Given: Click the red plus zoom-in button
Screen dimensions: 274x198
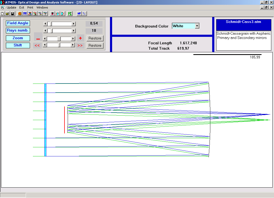Looking at the screenshot, I should (80, 38).
